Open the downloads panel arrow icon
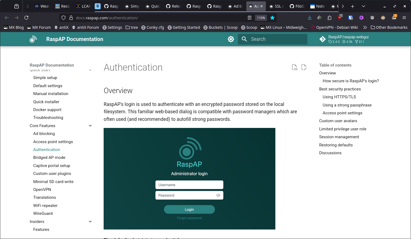Screen dimensions: 411x239 (310, 18)
